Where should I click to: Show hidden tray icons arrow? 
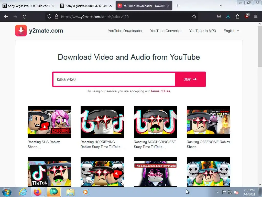tap(217, 192)
